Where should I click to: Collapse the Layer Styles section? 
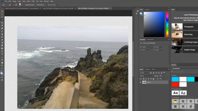click(172, 97)
